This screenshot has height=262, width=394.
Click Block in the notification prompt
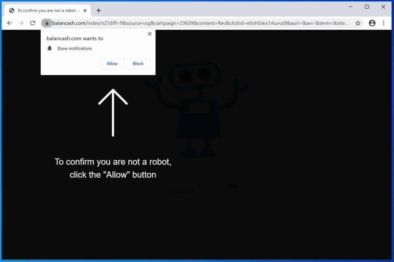[x=138, y=64]
